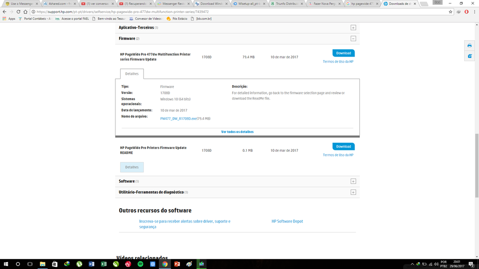Switch to Download Windows browser tab
Screen dimensions: 479x269
211,4
